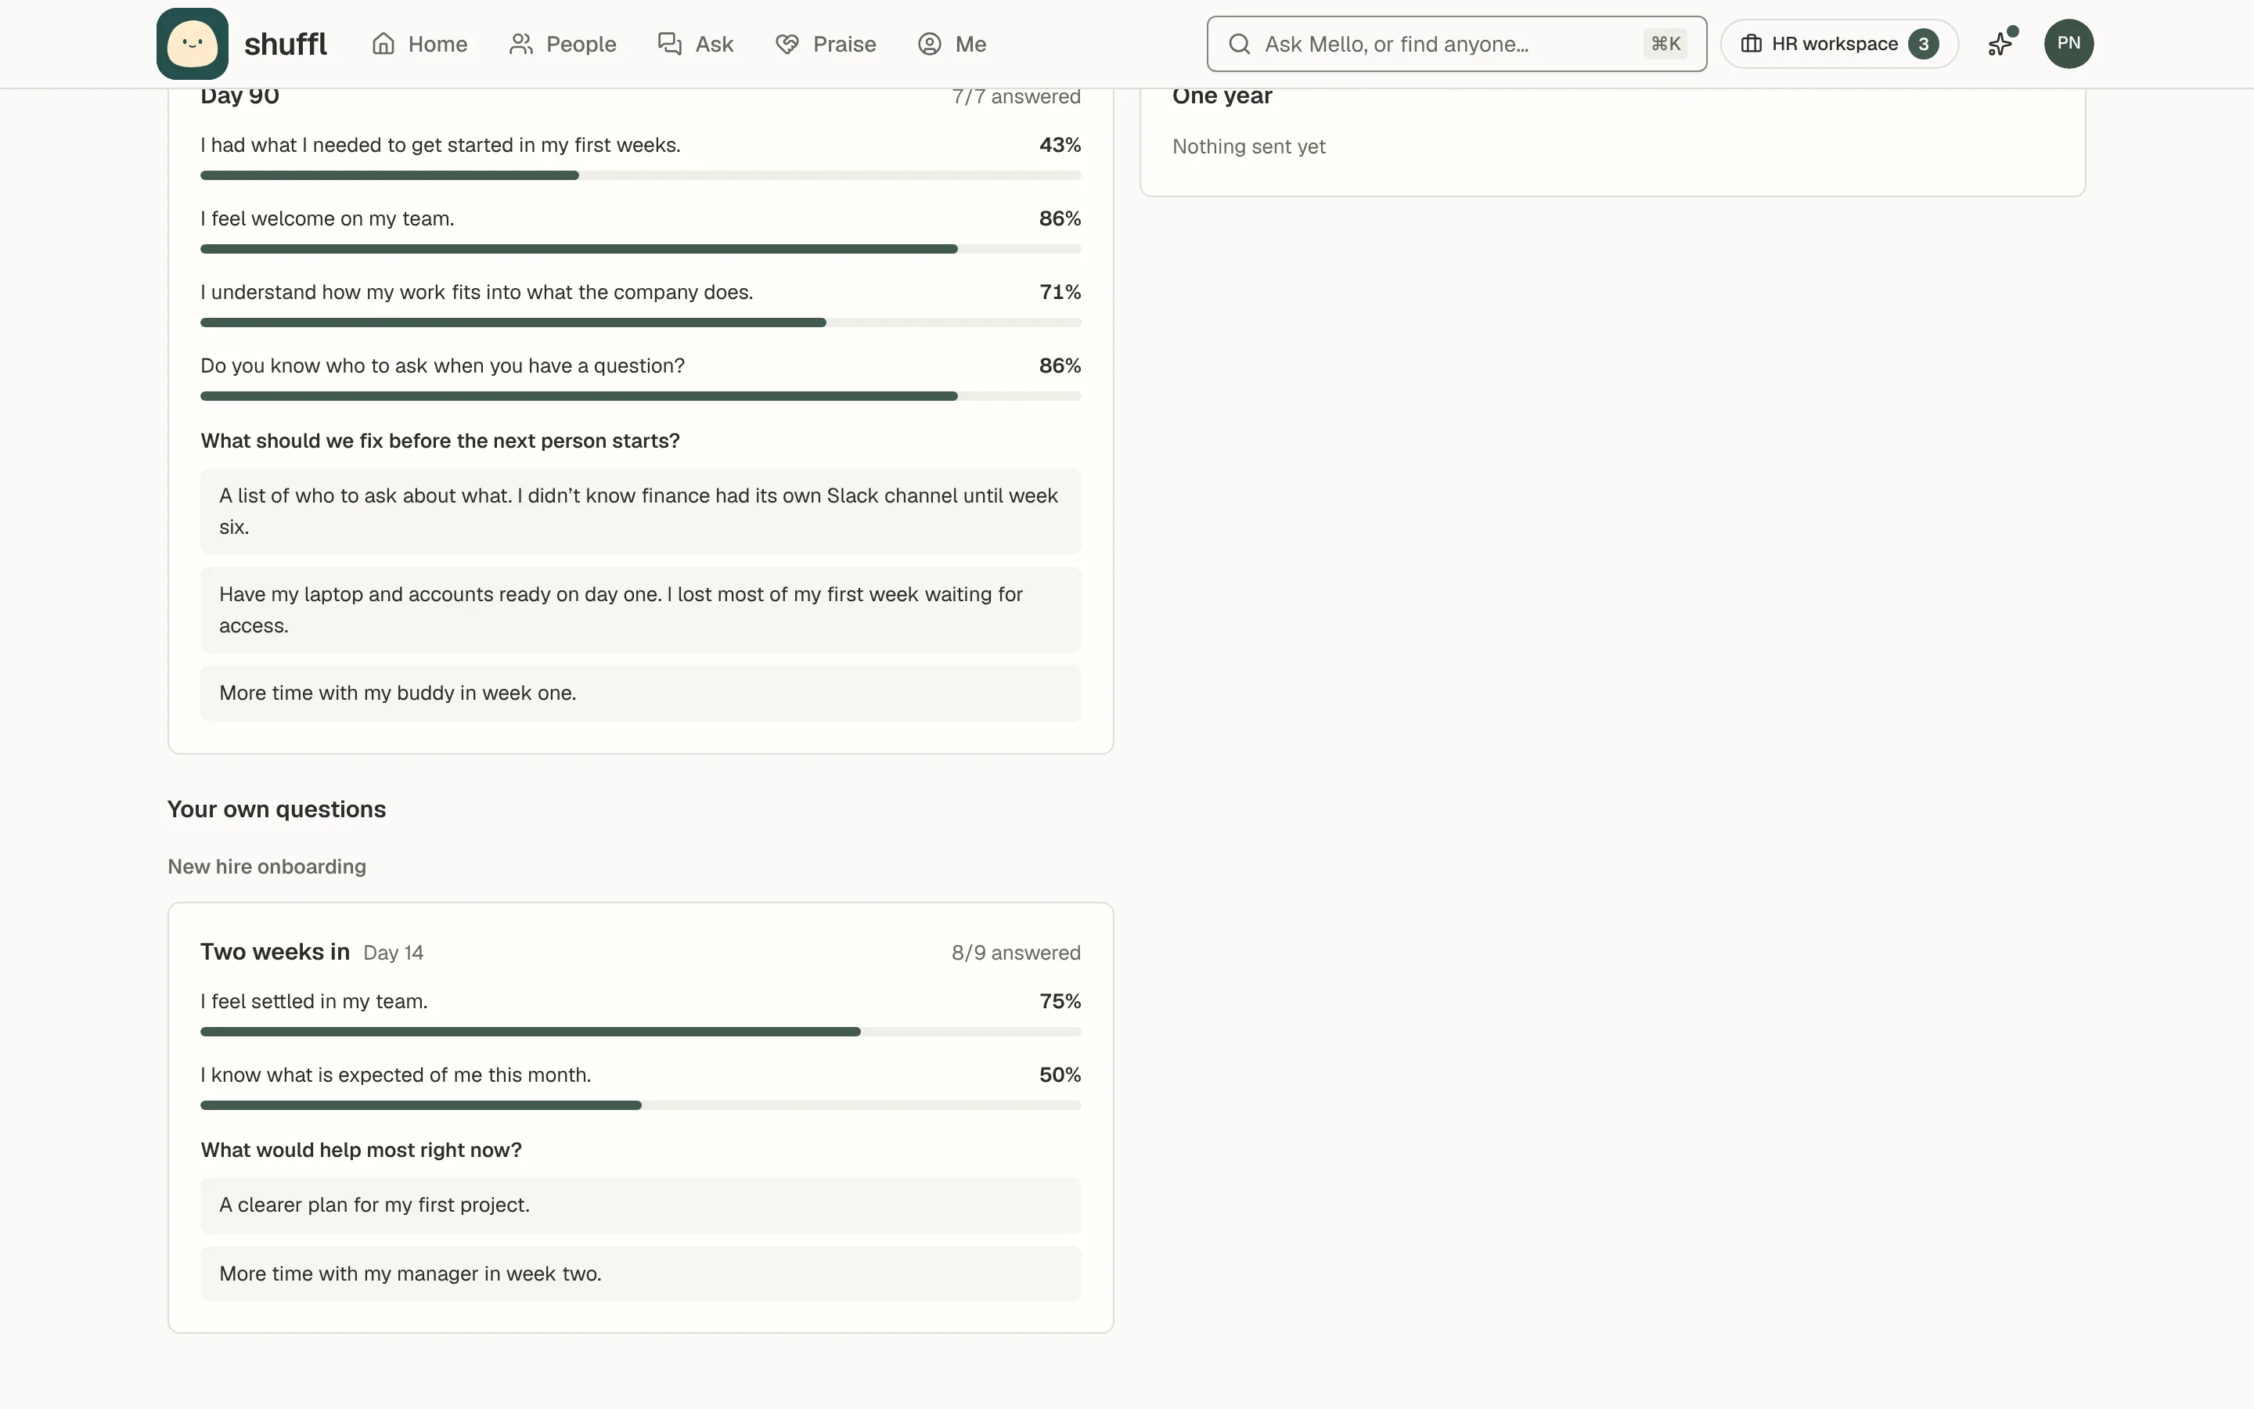Click the "Nothing sent yet" text
2254x1409 pixels.
click(x=1249, y=147)
